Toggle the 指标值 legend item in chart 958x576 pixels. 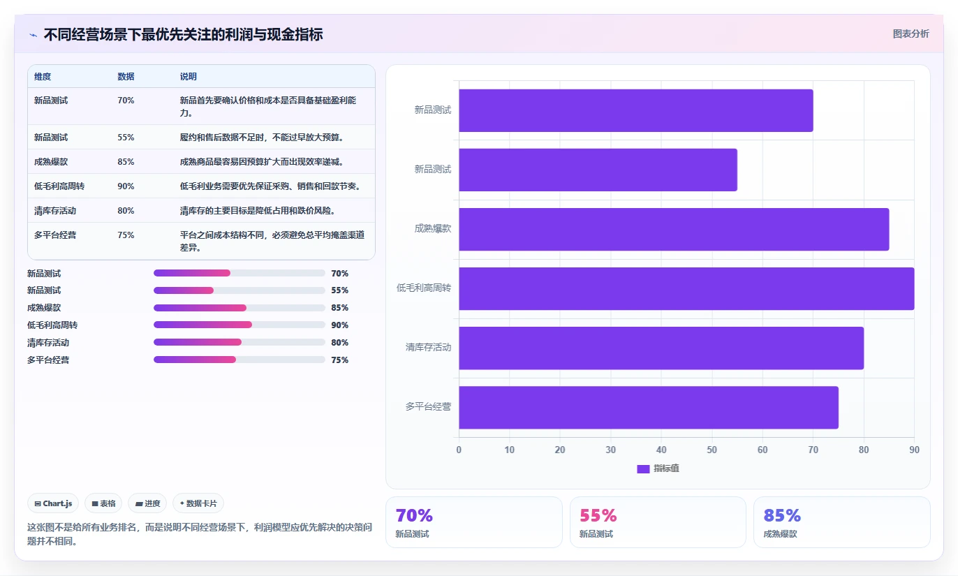tap(658, 468)
